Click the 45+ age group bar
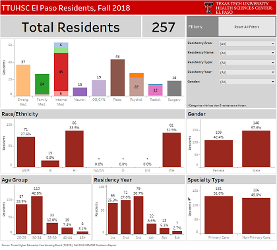 (82, 233)
